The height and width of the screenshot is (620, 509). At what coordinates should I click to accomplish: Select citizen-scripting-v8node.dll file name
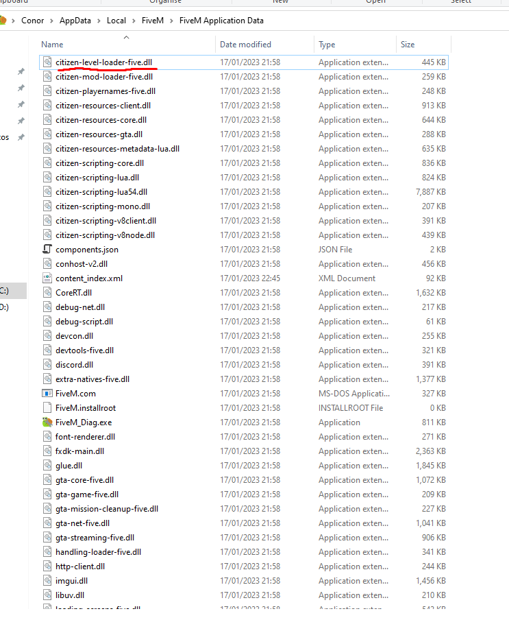[105, 235]
